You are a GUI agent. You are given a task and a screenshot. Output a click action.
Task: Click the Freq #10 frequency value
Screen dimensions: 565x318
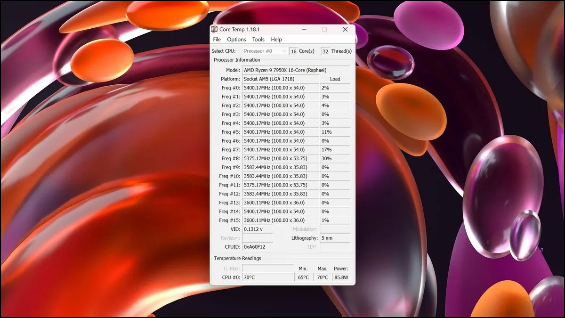281,176
